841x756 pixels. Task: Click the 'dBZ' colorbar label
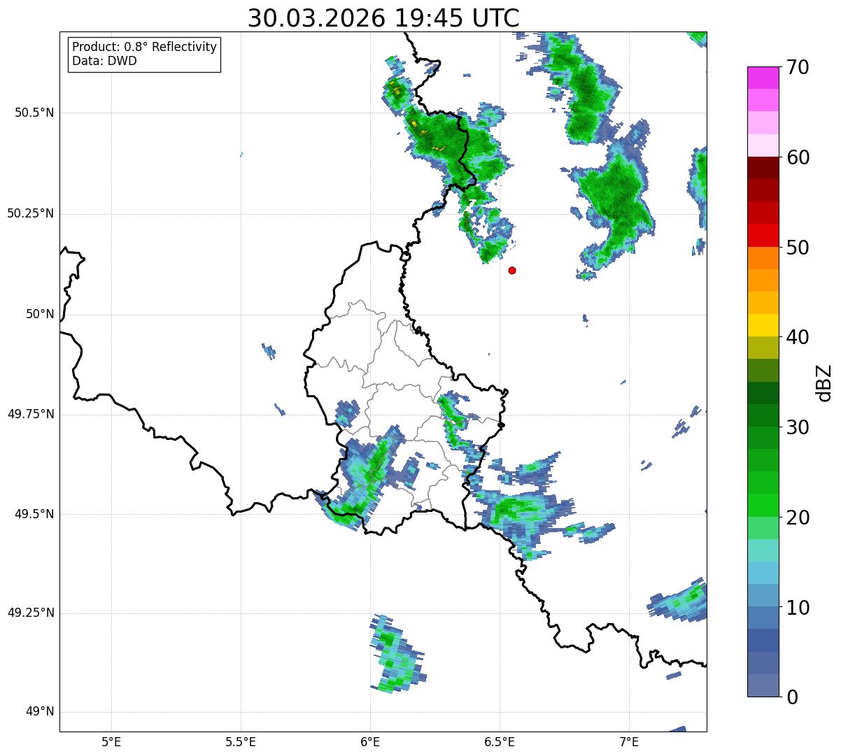pyautogui.click(x=824, y=382)
